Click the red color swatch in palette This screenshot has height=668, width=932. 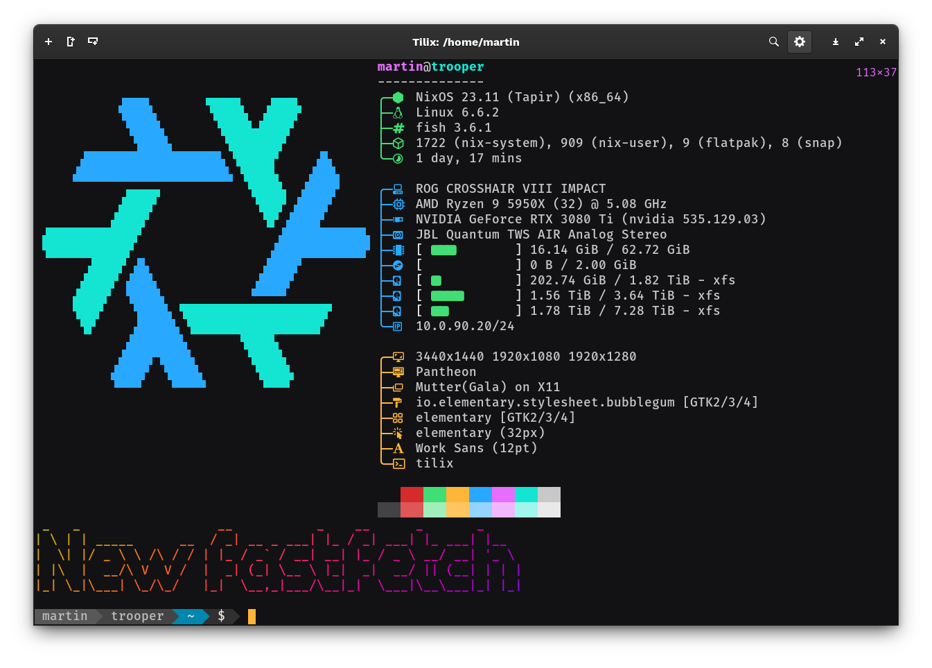click(412, 495)
